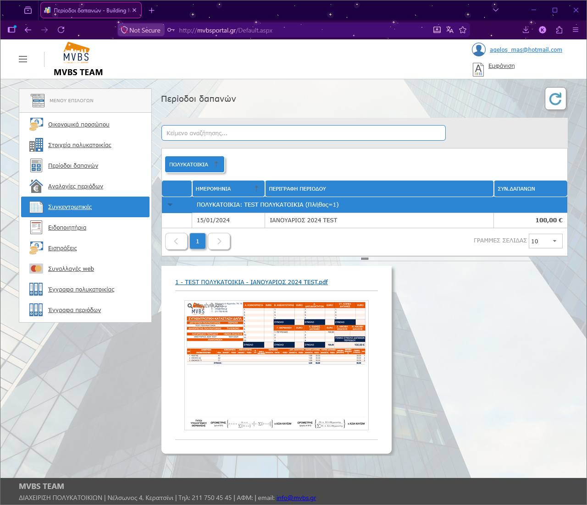Click the calculator icon for Περίοδοι δαπανών

(36, 165)
